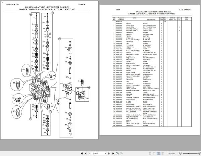Zoom in with the plus button

[199, 153]
